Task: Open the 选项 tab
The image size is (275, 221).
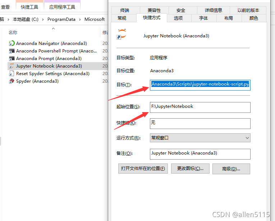Action: [x=178, y=18]
